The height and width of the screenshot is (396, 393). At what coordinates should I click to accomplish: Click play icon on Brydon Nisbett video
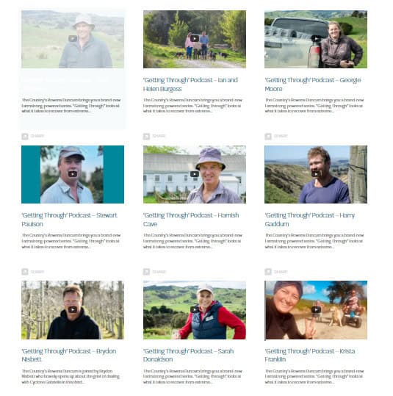click(73, 309)
